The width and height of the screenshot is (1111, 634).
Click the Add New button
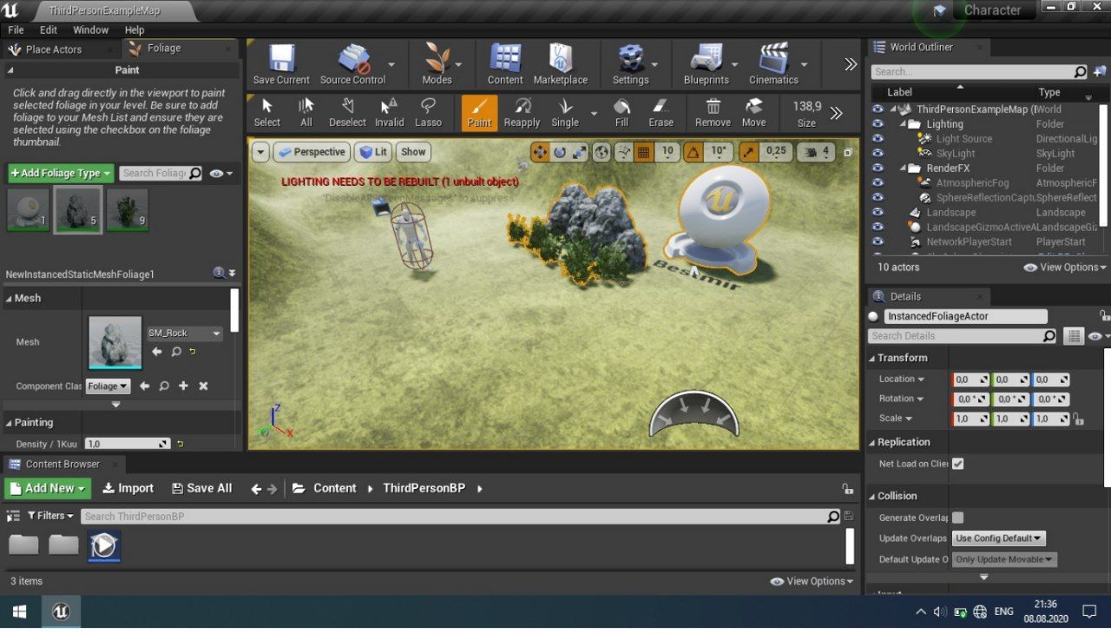point(48,488)
